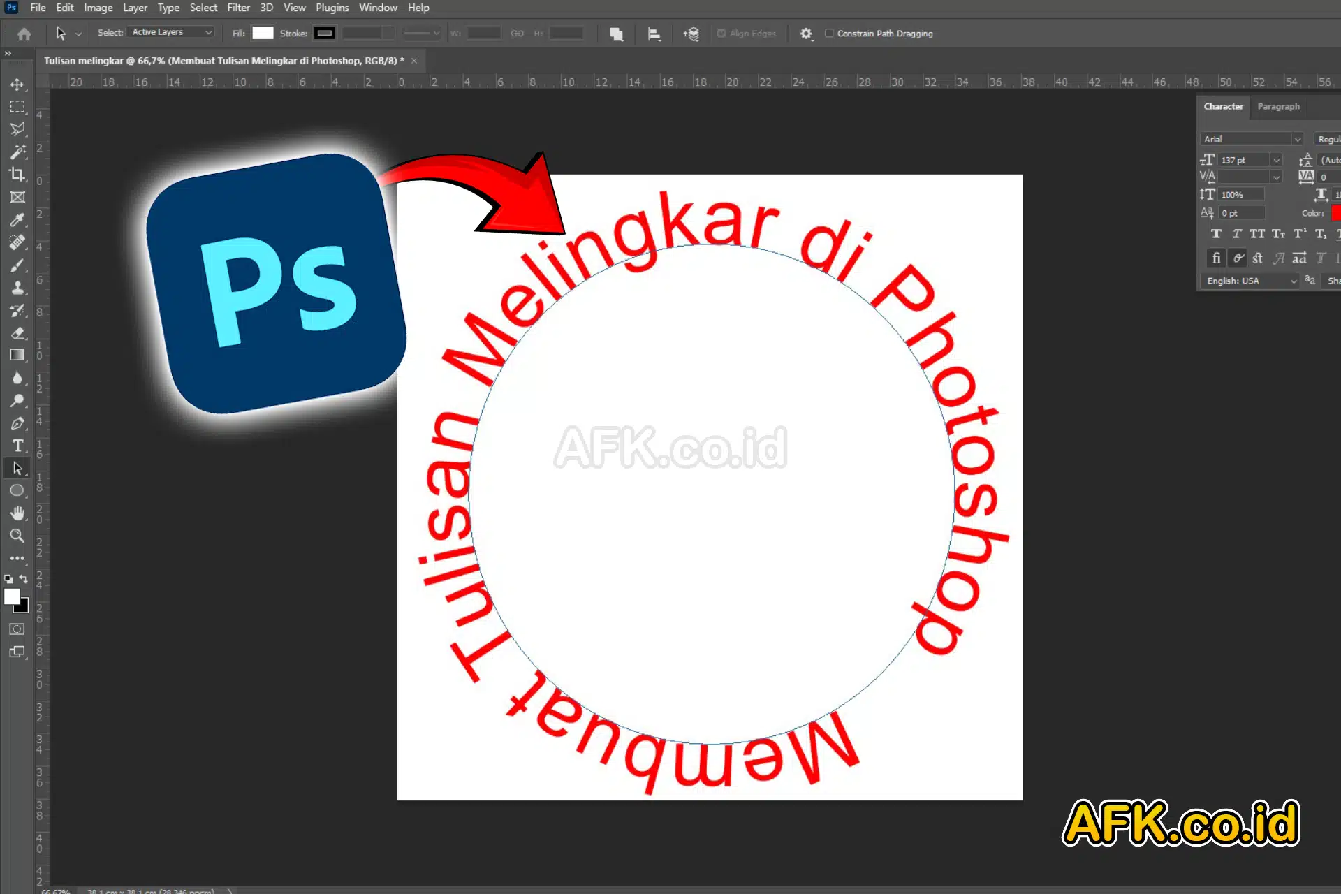Open the English: USA language dropdown
1341x894 pixels.
click(1250, 281)
